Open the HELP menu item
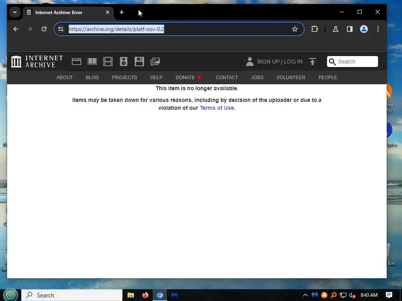The width and height of the screenshot is (402, 301). [156, 78]
